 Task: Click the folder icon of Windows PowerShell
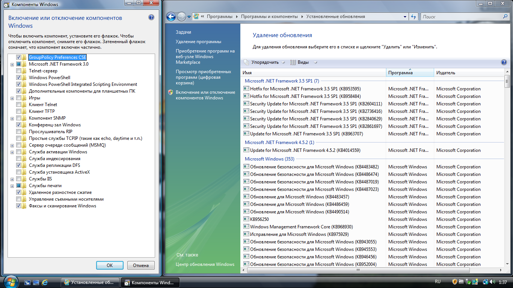(x=24, y=78)
